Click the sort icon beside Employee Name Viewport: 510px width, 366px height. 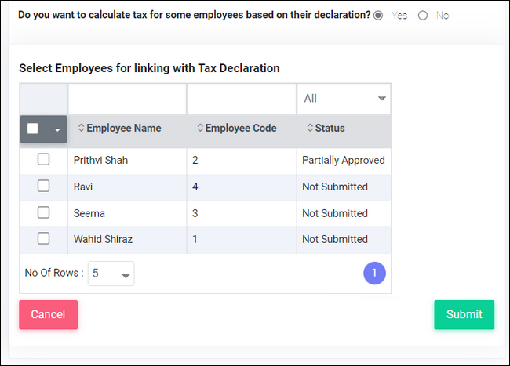click(x=82, y=128)
